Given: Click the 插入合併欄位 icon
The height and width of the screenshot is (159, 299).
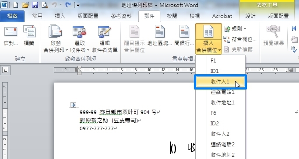Looking at the screenshot, I should [208, 31].
